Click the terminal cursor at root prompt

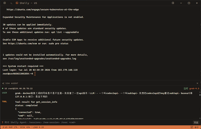point(35,74)
